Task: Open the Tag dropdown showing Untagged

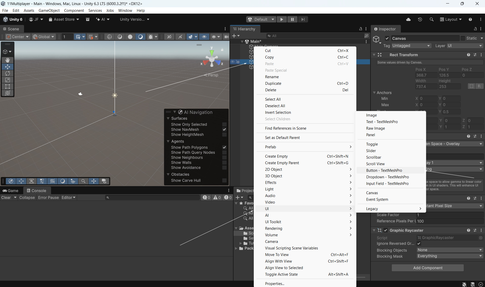Action: (411, 46)
